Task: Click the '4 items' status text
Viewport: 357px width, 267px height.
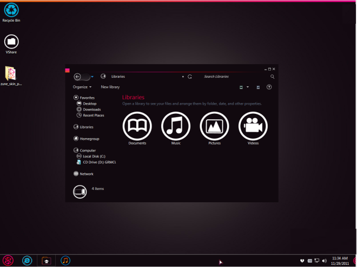Action: [x=98, y=189]
